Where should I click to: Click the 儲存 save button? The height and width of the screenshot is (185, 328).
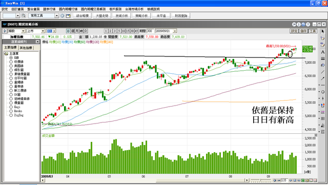(x=303, y=31)
